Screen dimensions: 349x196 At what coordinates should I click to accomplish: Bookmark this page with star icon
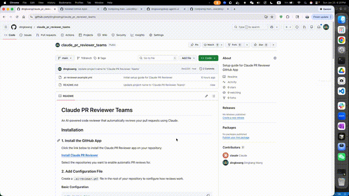272,17
